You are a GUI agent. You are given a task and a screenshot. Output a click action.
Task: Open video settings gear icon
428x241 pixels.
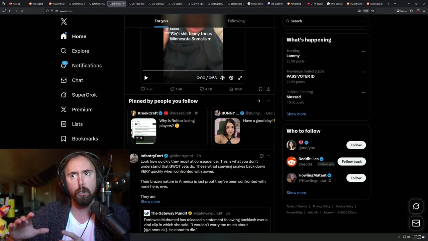tap(231, 78)
